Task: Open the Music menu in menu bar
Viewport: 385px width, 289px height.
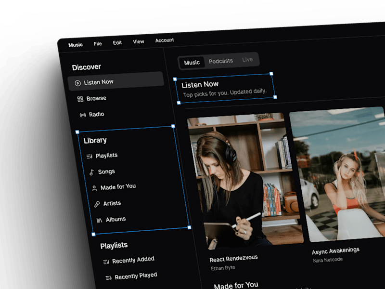Action: click(x=76, y=45)
